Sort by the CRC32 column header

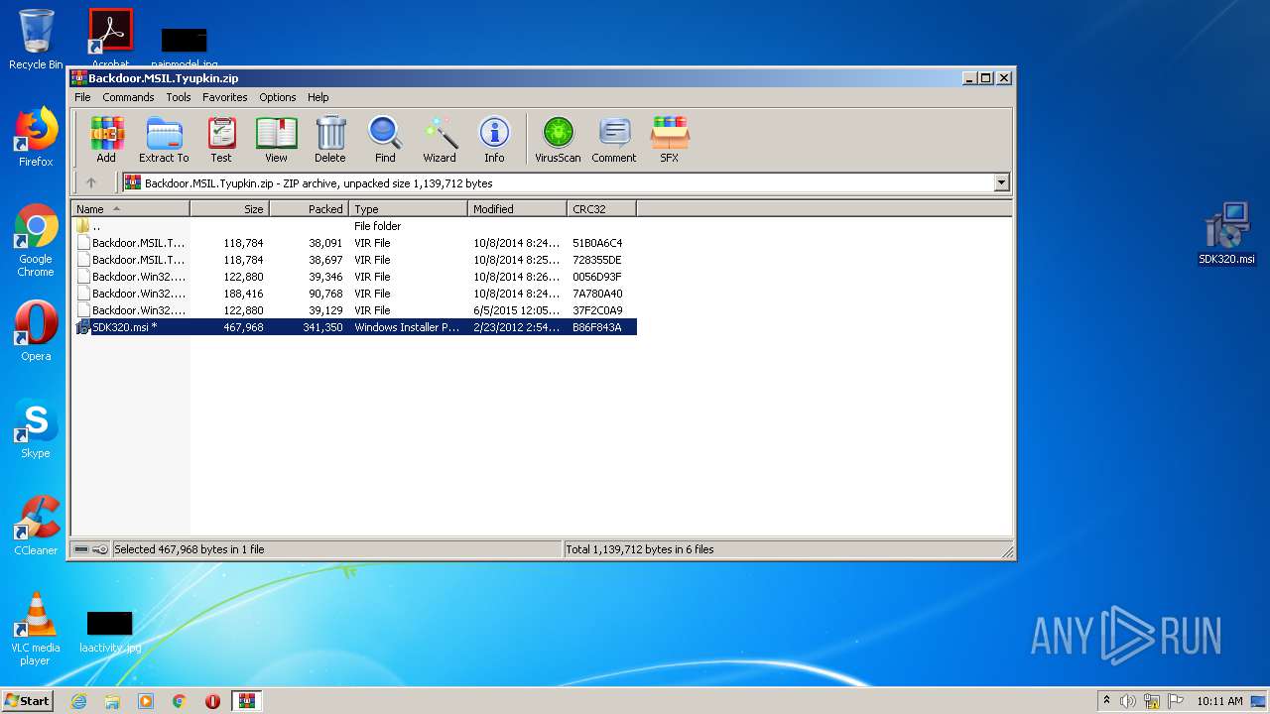(x=601, y=208)
